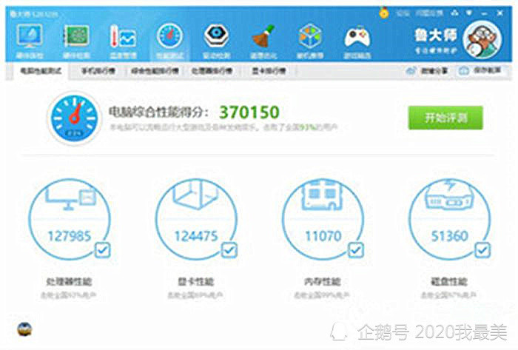Click the graphics score 124475
The height and width of the screenshot is (350, 518).
click(196, 236)
